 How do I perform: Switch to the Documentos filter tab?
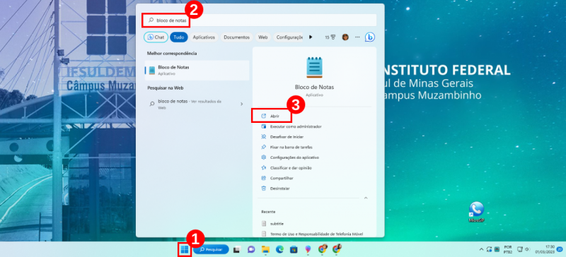236,37
